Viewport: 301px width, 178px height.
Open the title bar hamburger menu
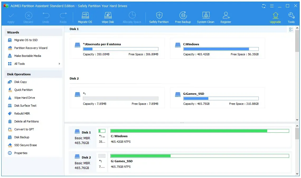coord(272,6)
